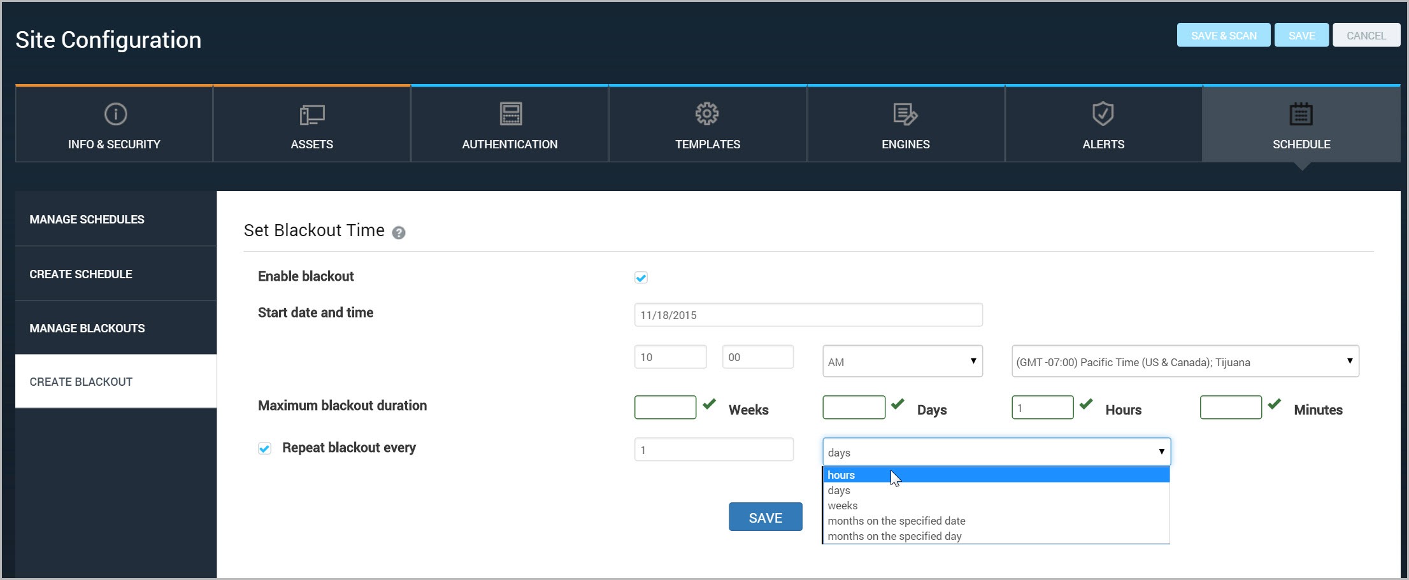Open Manage Schedules in the sidebar
Viewport: 1409px width, 580px height.
click(87, 220)
